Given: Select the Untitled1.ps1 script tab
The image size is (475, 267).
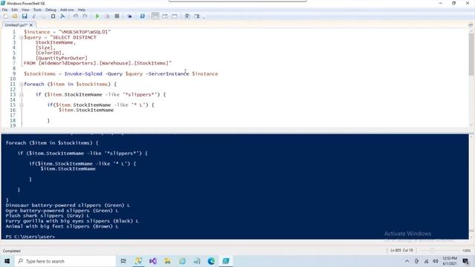Looking at the screenshot, I should coord(16,25).
